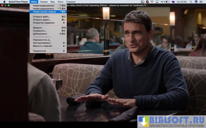Open the Правка menu in menu bar

(43, 2)
